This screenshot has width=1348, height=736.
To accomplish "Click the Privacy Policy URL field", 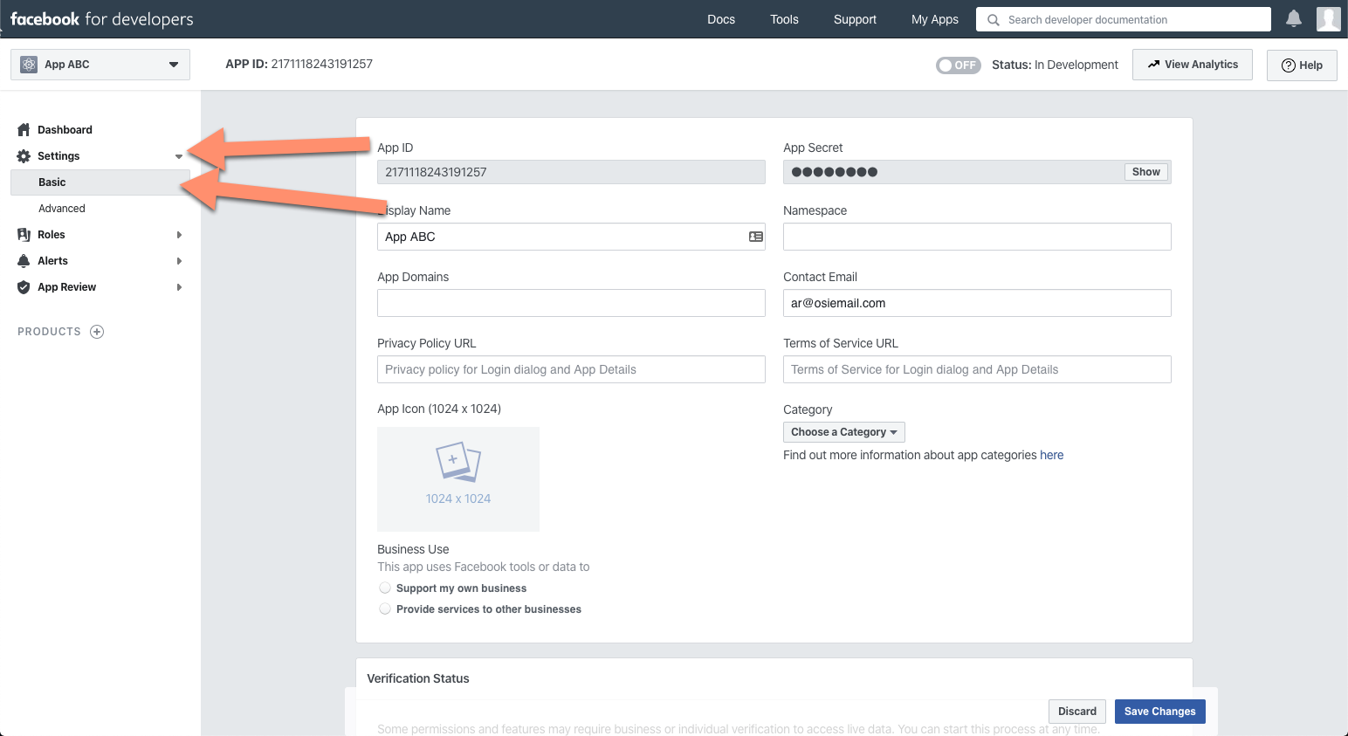I will (571, 369).
